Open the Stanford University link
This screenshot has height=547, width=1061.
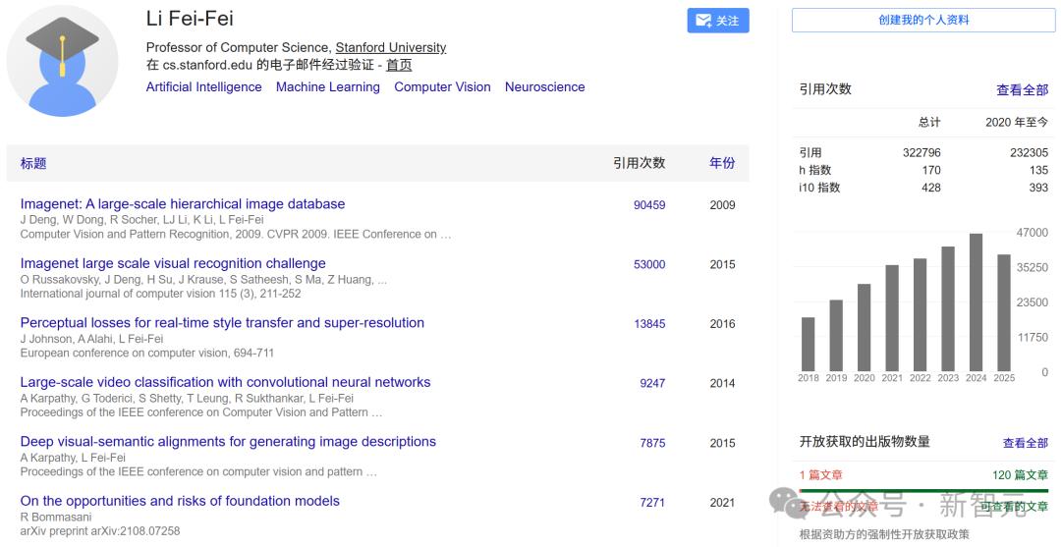[390, 47]
